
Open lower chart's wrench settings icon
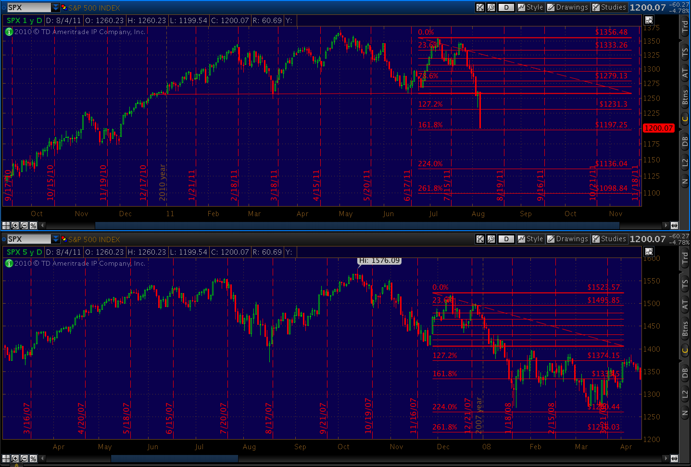[491, 239]
